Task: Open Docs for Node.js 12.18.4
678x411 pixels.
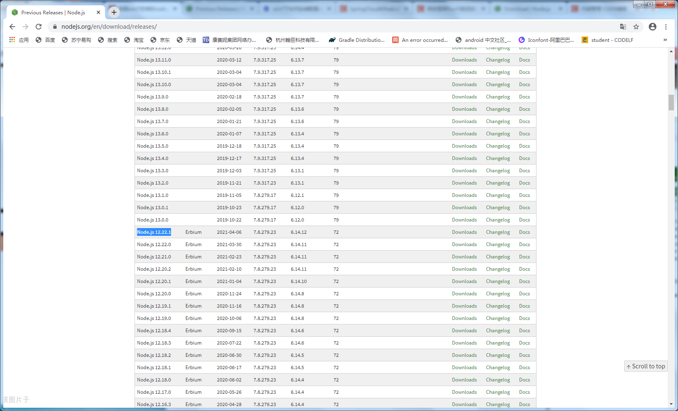Action: pyautogui.click(x=524, y=331)
